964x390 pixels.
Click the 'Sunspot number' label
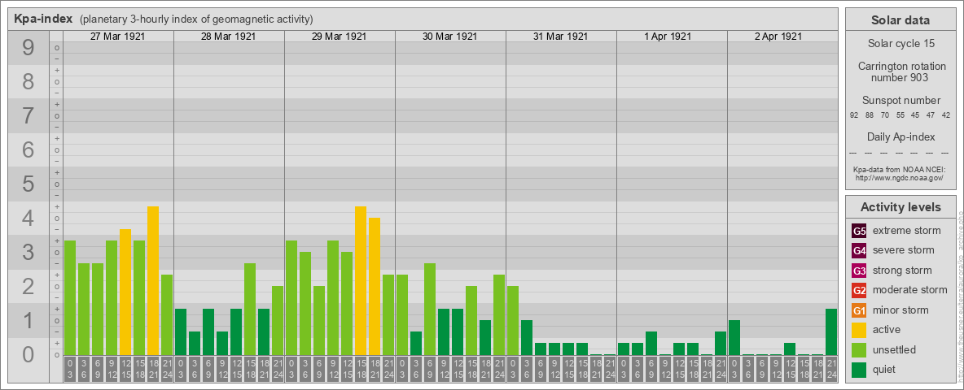[900, 101]
